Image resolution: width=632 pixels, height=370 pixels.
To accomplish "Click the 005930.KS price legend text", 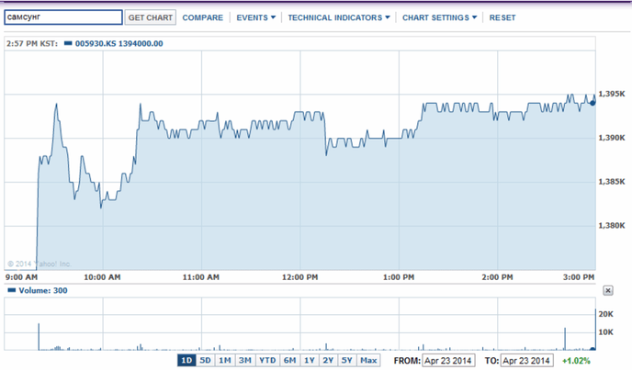I will tap(118, 43).
